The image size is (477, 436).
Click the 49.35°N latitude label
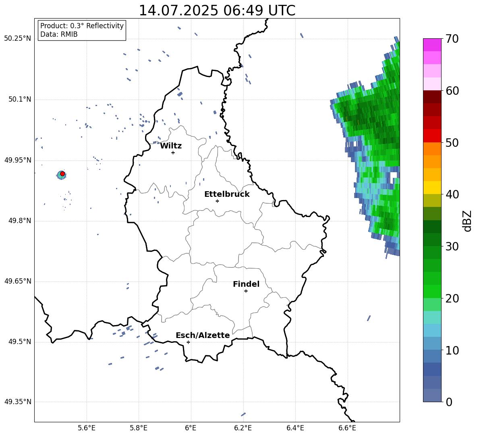[x=18, y=402]
